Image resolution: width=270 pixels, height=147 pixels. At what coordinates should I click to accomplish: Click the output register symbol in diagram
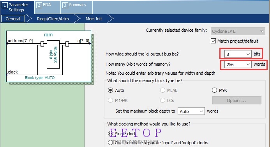[67, 44]
